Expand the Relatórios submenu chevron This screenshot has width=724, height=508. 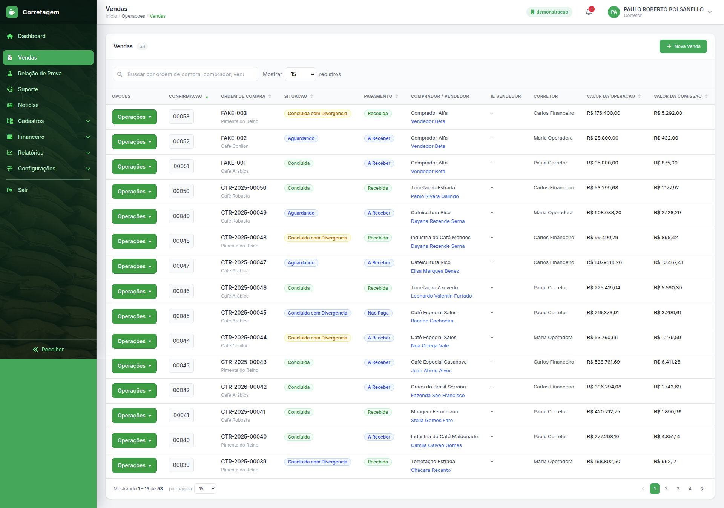click(88, 153)
